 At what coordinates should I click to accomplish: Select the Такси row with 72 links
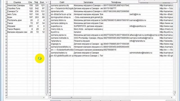pyautogui.click(x=26, y=23)
